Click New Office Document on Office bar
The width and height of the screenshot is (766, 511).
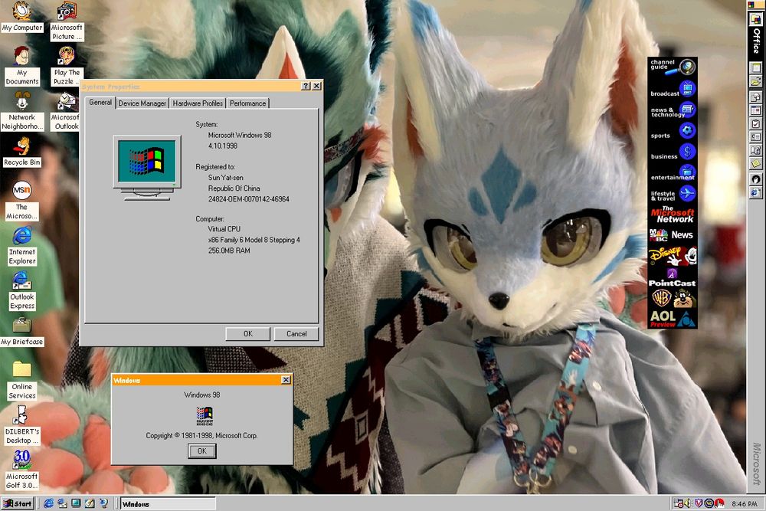(756, 67)
